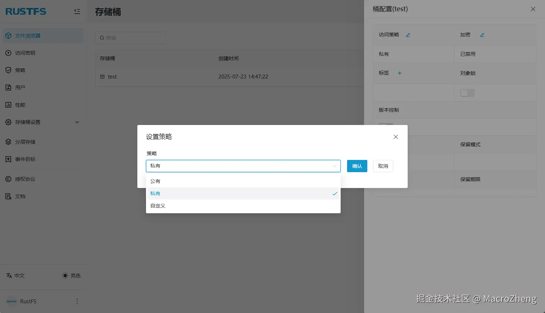
Task: Switch language via the 中文 translate icon
Action: tap(9, 276)
